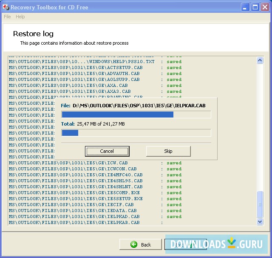Select the IE5COMP.EXE log entry

click(95, 193)
